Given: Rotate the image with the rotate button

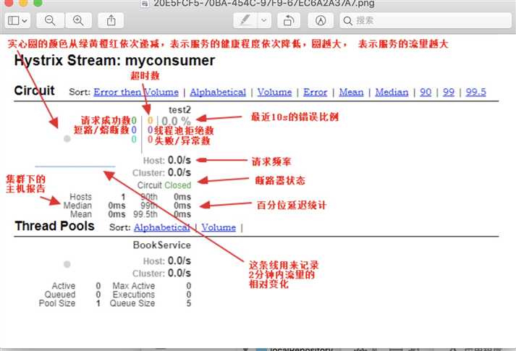Looking at the screenshot, I should (289, 21).
